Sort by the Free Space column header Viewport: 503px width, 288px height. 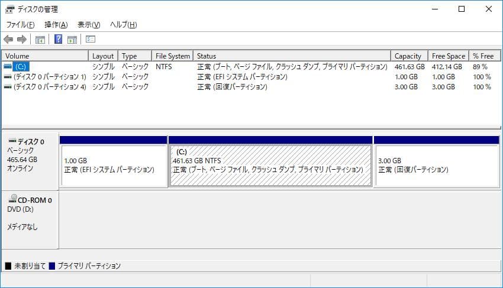[449, 56]
